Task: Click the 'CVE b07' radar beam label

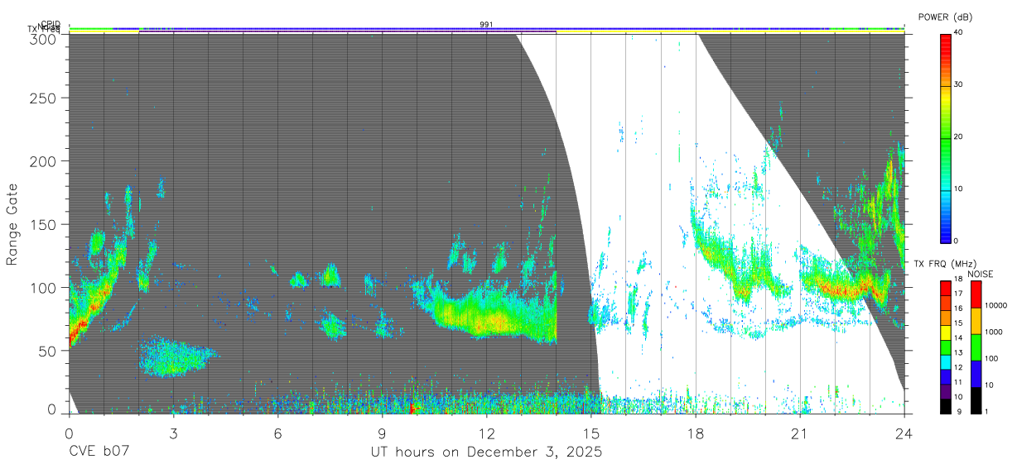Action: click(x=99, y=452)
